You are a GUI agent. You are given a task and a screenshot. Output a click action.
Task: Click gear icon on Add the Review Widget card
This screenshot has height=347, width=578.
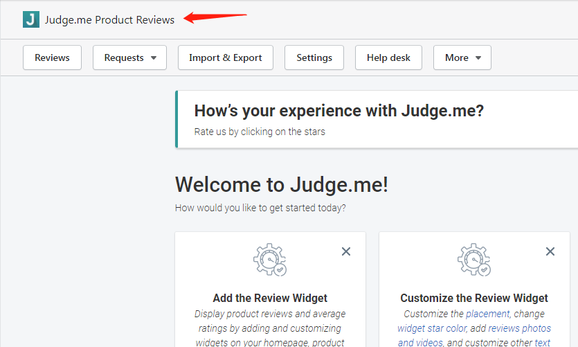(x=270, y=260)
